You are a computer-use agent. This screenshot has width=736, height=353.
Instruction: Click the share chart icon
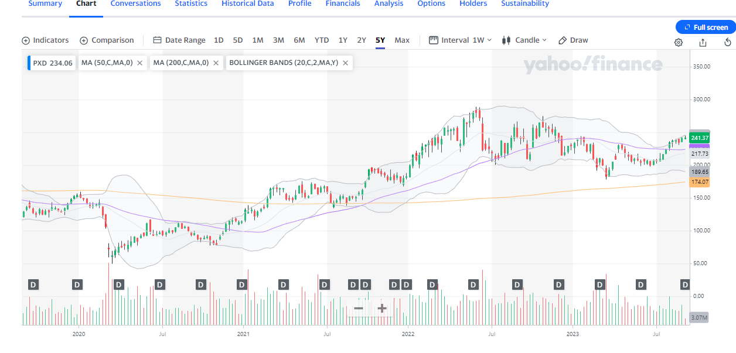pos(703,42)
